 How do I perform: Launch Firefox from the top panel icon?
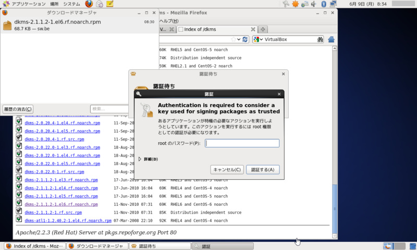click(89, 4)
